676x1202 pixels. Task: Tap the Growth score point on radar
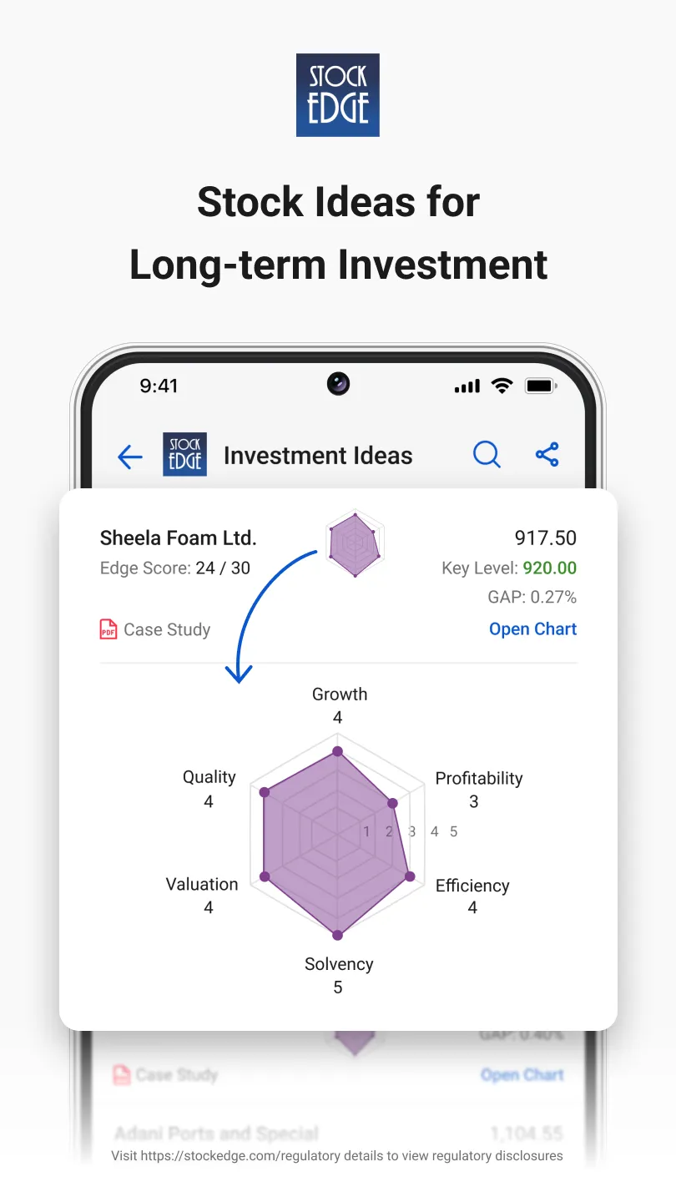click(338, 751)
